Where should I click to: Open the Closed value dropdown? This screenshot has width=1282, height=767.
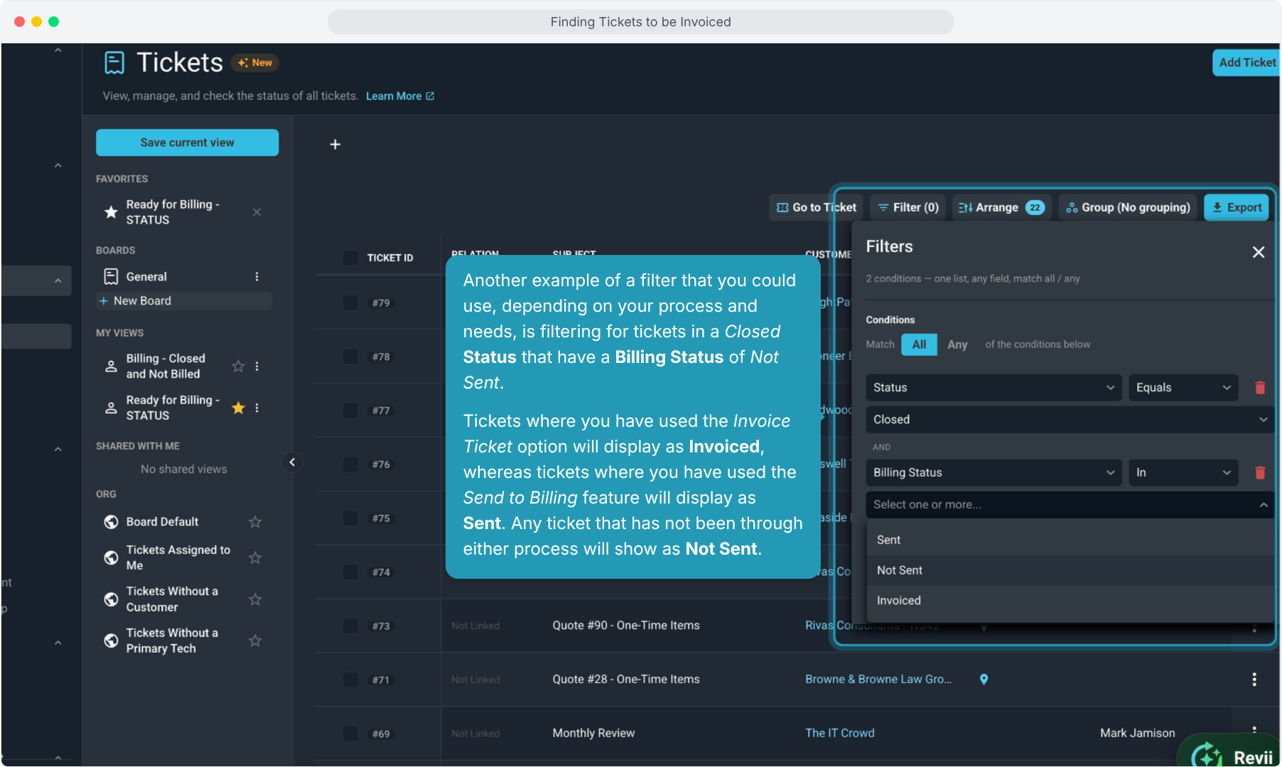(x=1070, y=420)
